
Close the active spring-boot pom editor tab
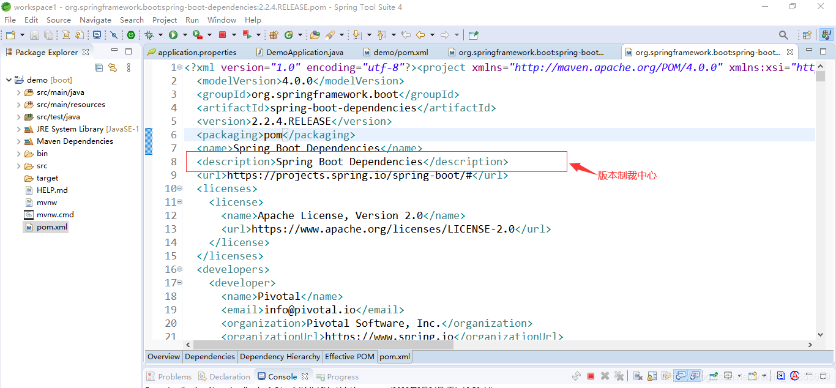[790, 52]
